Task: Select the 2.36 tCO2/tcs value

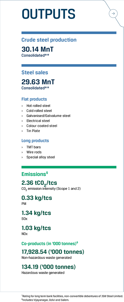Action: [41, 183]
